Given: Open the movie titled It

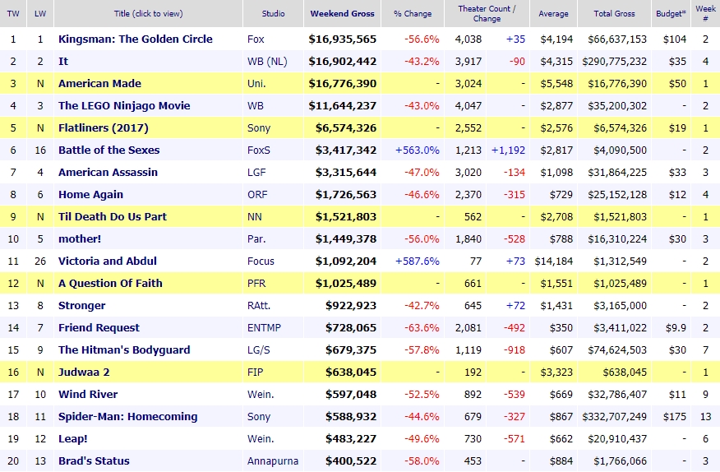Looking at the screenshot, I should click(63, 61).
